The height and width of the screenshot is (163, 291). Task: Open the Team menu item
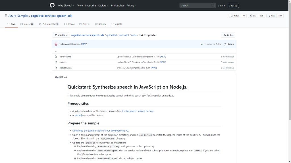pos(80,6)
